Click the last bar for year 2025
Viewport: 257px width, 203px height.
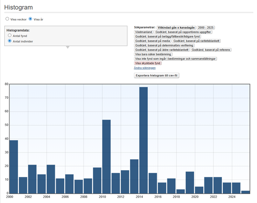(x=245, y=192)
